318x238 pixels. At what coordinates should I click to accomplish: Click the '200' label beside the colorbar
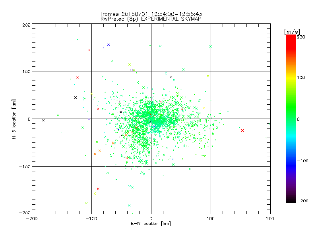pos(301,37)
